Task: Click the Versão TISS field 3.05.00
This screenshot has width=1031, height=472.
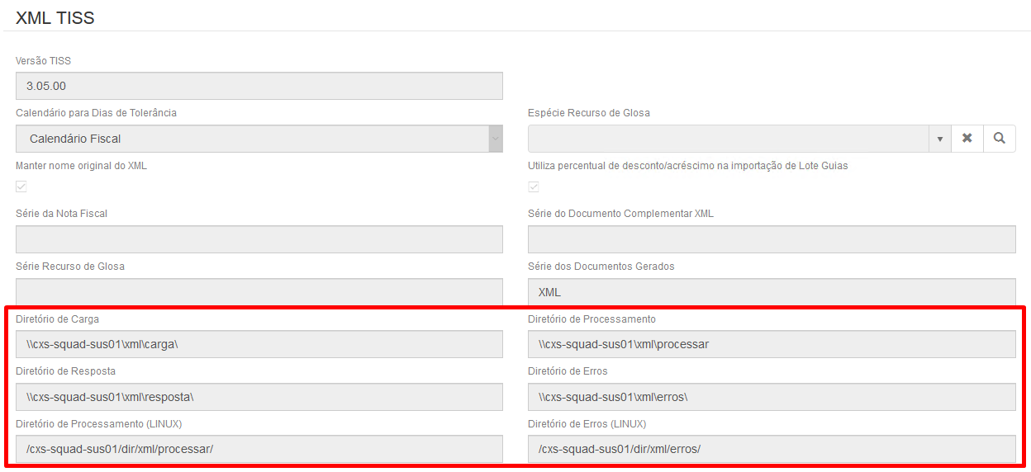Action: [259, 86]
